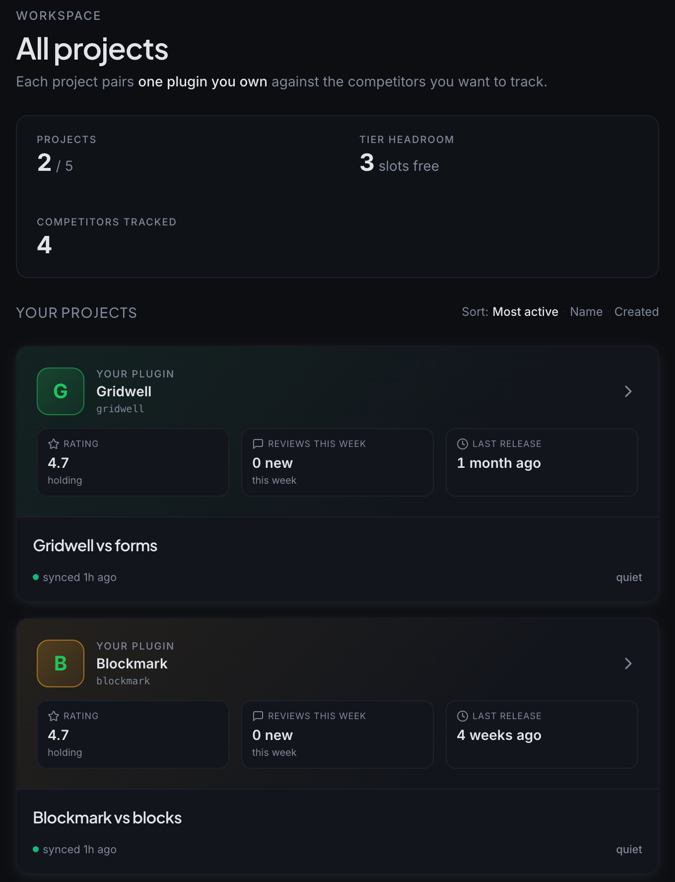
Task: Click Blockmark's '0 new' reviews value
Action: (x=272, y=735)
